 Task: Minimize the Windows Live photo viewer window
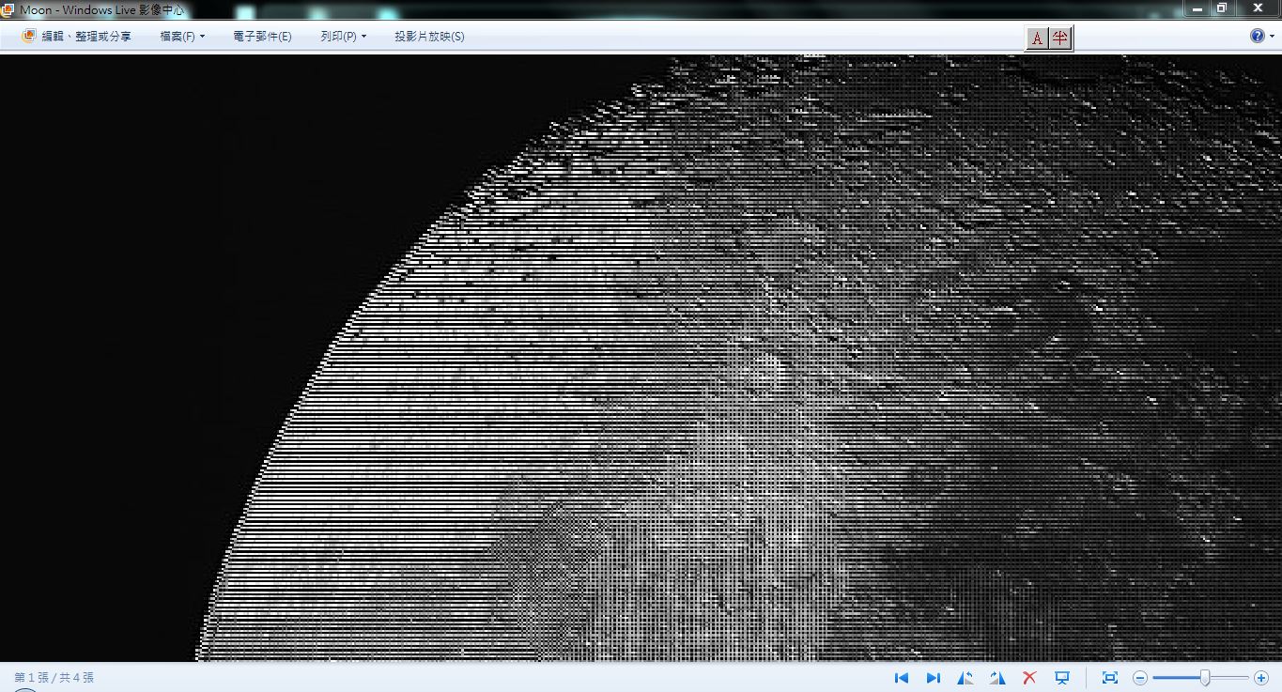pyautogui.click(x=1197, y=8)
